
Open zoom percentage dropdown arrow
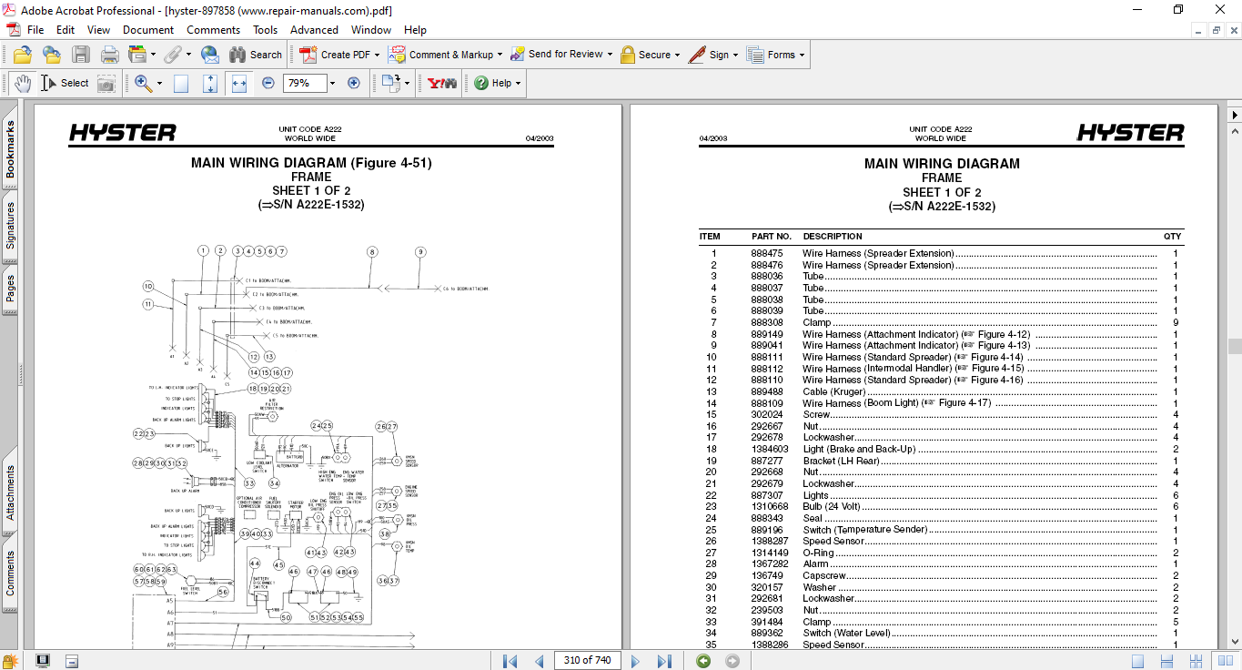pyautogui.click(x=332, y=83)
